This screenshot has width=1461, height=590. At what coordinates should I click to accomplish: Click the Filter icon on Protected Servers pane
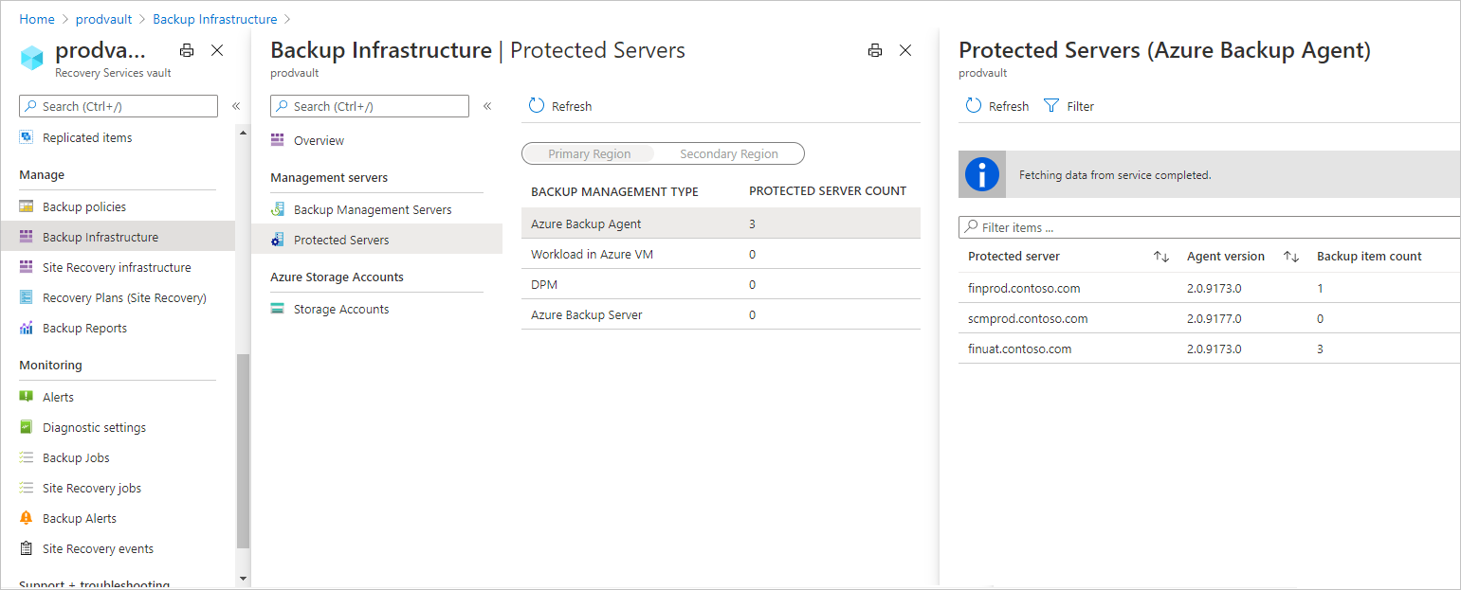[1068, 105]
